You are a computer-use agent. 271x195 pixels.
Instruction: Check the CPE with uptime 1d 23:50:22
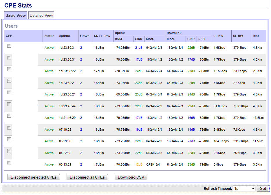tap(9, 69)
